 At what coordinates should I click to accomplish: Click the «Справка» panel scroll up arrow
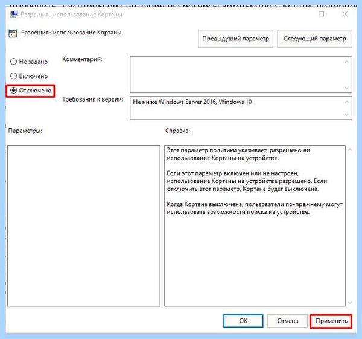point(350,150)
